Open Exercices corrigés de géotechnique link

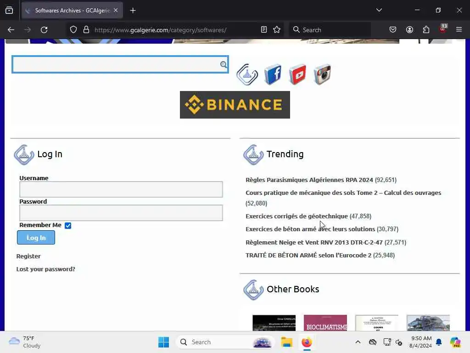(297, 216)
